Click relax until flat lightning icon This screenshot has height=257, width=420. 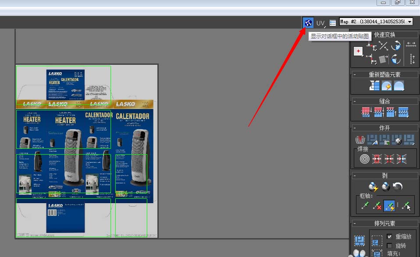(387, 86)
